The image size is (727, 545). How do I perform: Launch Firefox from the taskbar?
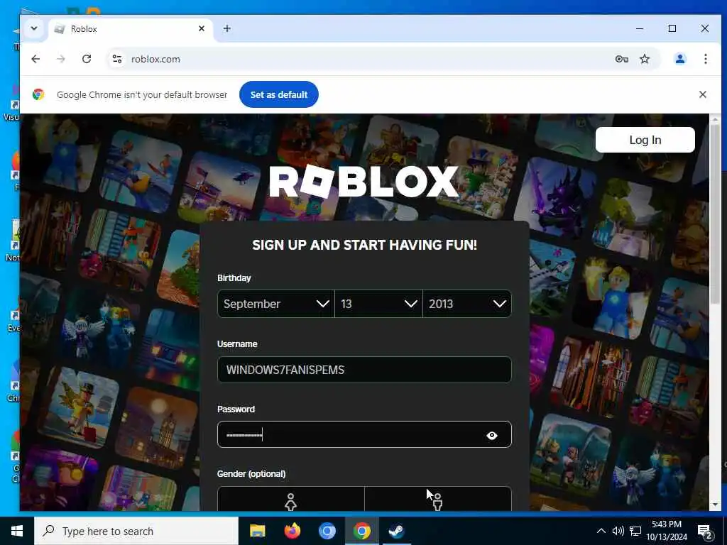pyautogui.click(x=292, y=531)
